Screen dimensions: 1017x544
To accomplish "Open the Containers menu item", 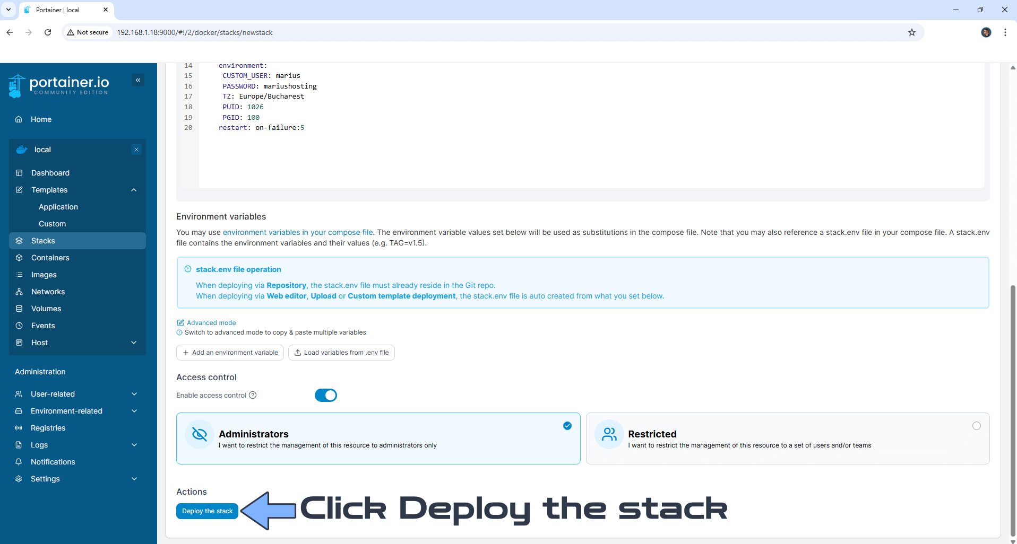I will [x=77, y=258].
